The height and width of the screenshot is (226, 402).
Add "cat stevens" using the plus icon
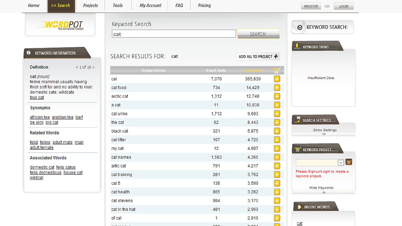pos(277,201)
